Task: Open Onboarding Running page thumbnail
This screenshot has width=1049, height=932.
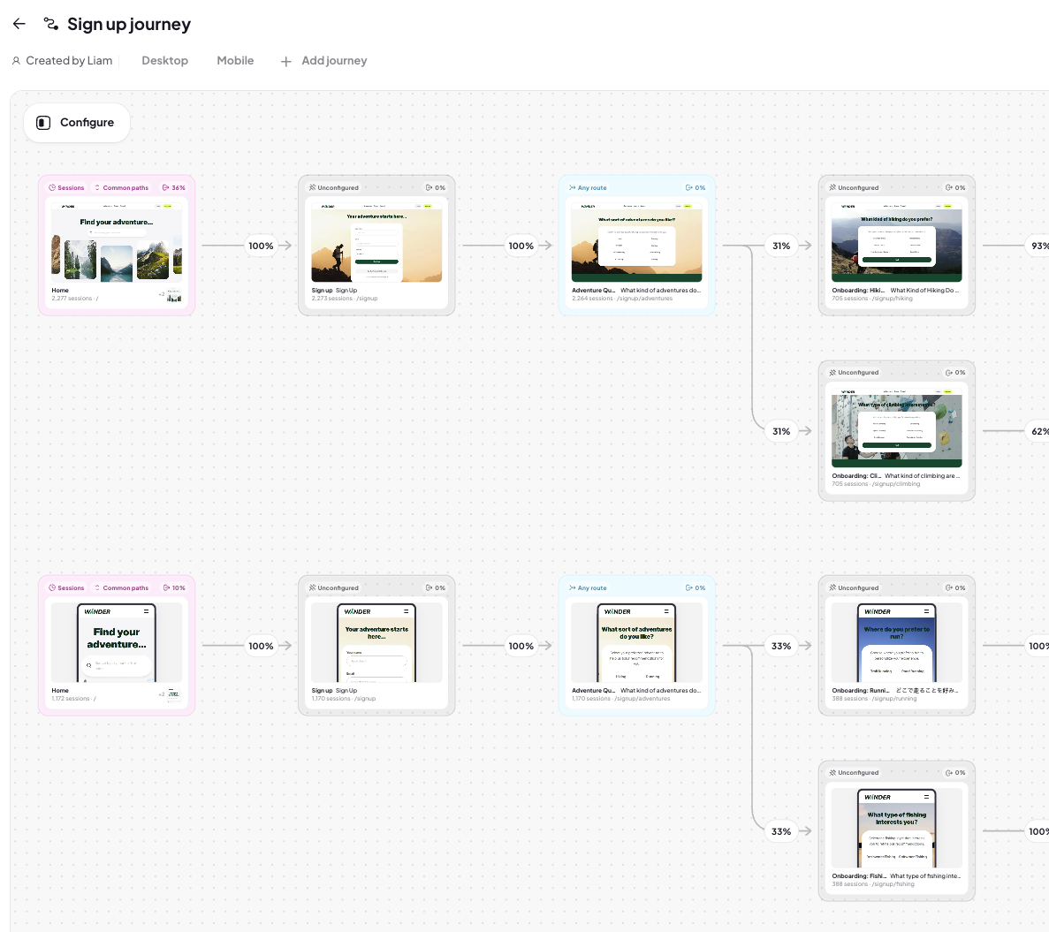Action: 896,642
